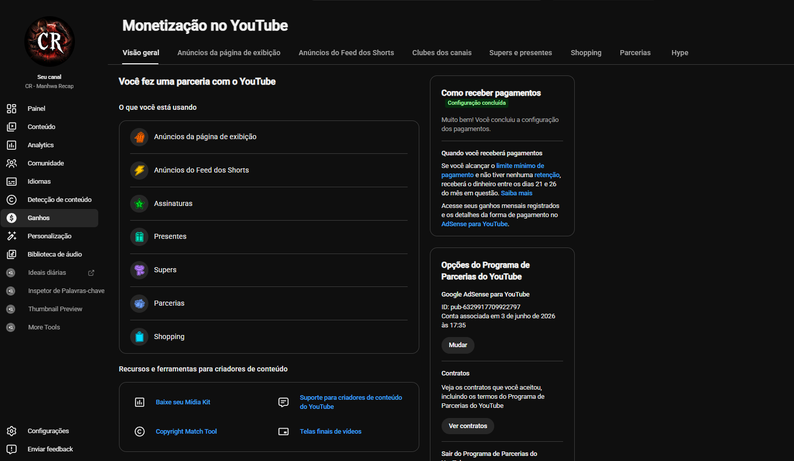Click the external link icon beside Ideais diárias
This screenshot has width=794, height=461.
(x=91, y=273)
